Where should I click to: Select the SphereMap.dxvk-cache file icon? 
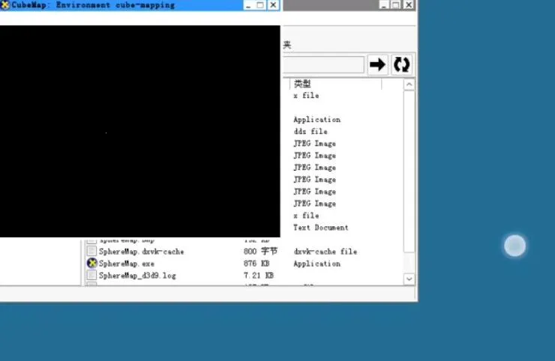[91, 252]
